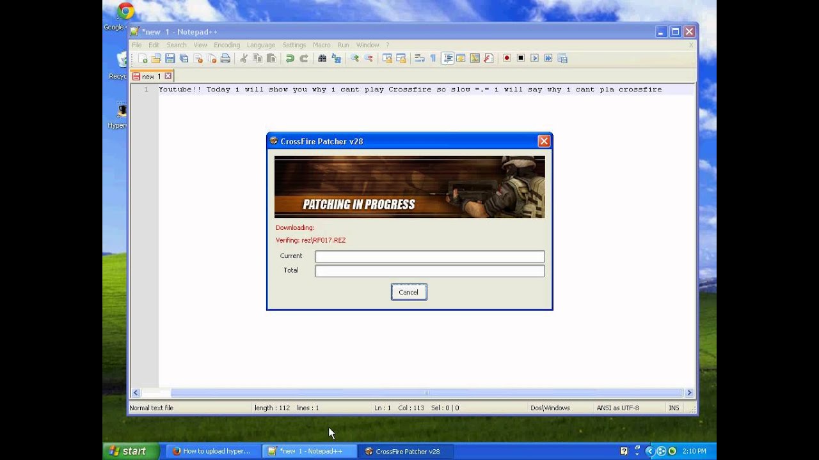Open the Edit menu

[x=154, y=45]
